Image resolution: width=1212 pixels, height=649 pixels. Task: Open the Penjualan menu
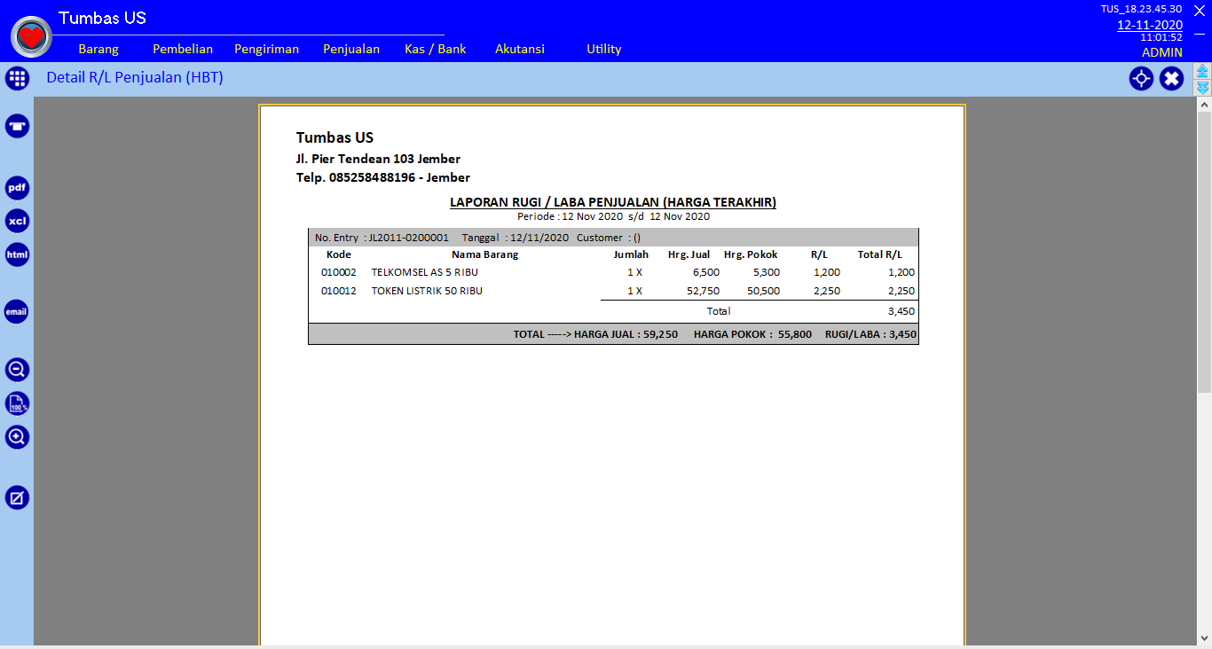pos(351,49)
